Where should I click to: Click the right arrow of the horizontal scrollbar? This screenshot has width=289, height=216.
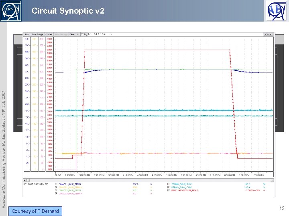tap(272, 180)
